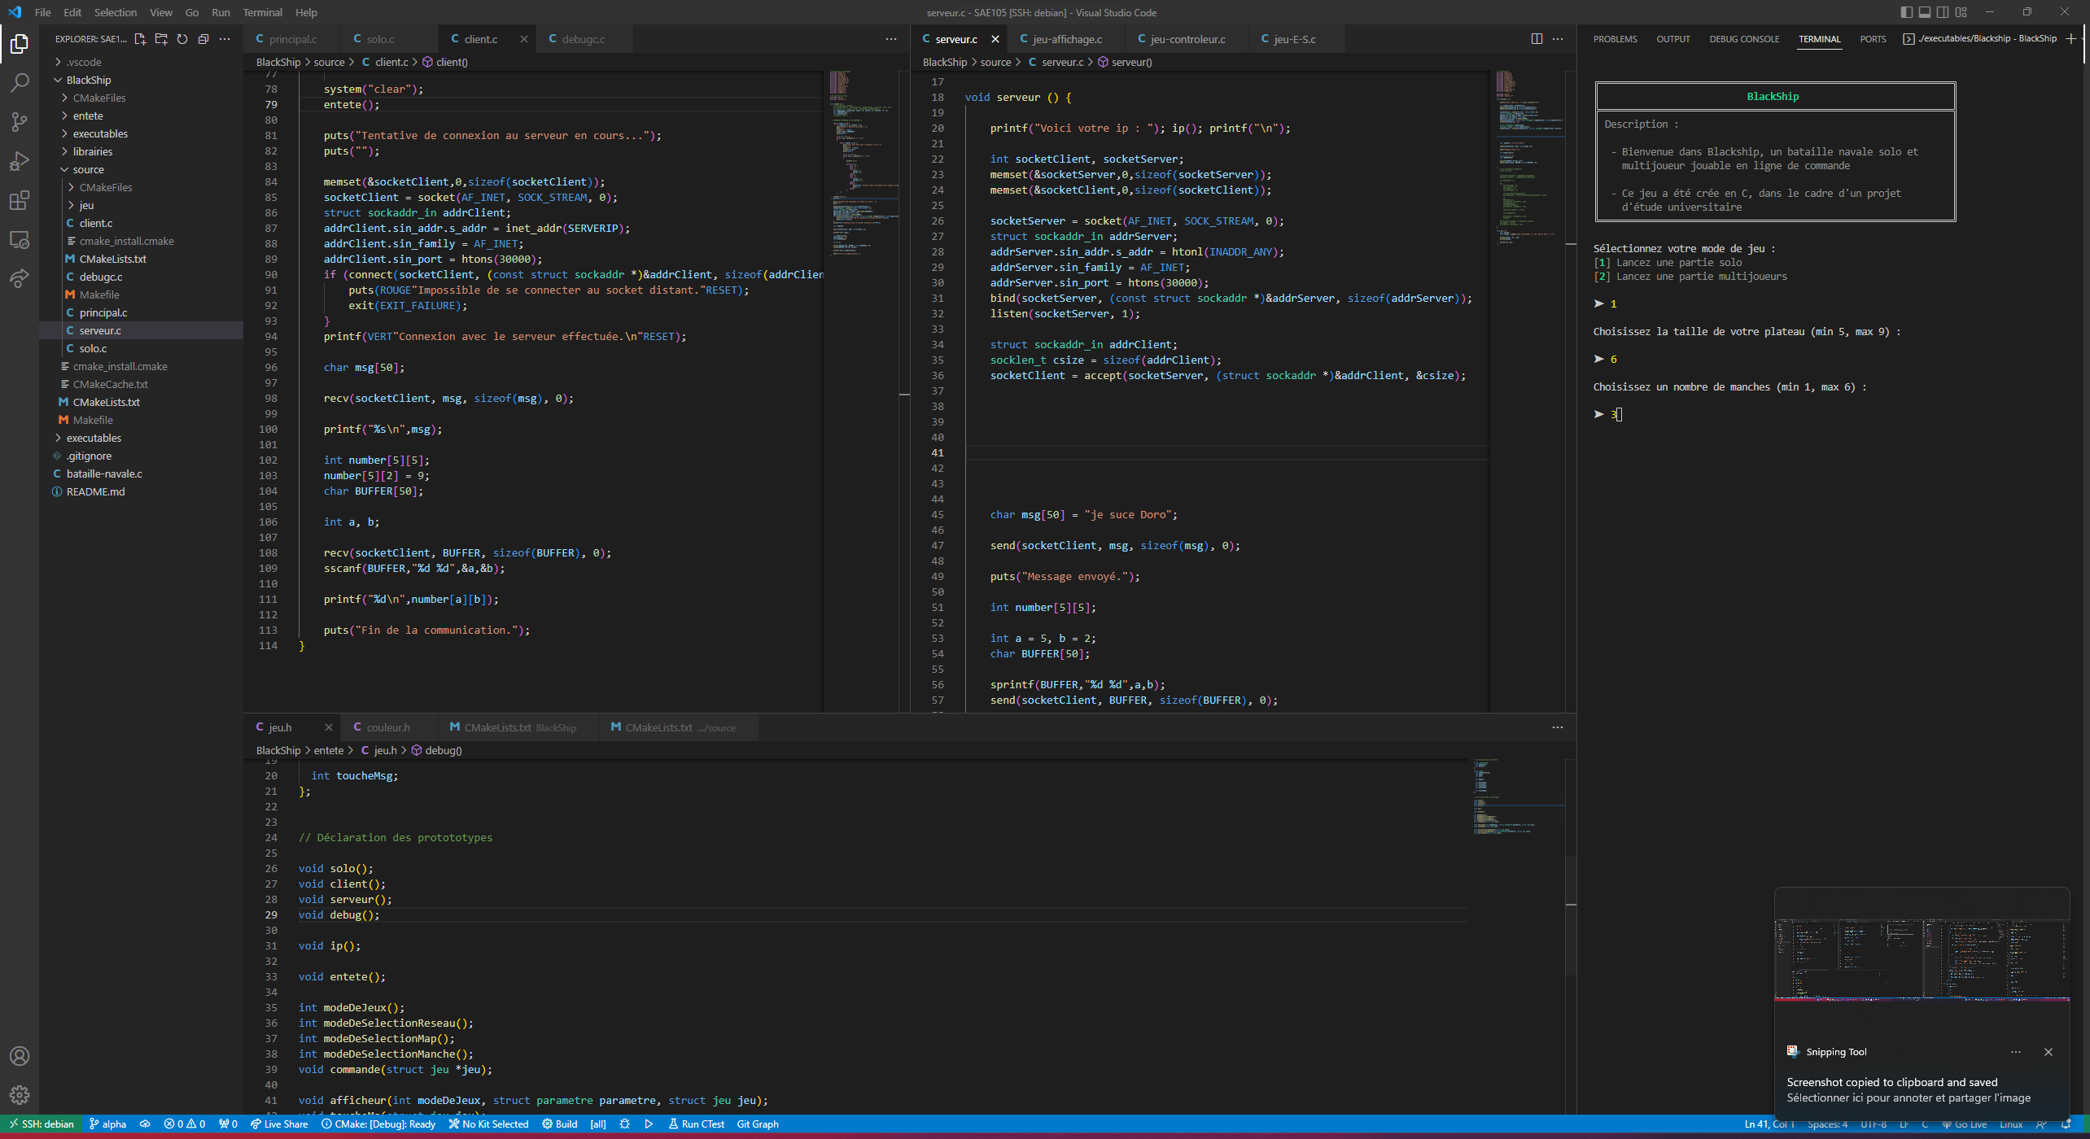Viewport: 2090px width, 1139px height.
Task: Toggle the secondary side bar layout button
Action: [1943, 12]
